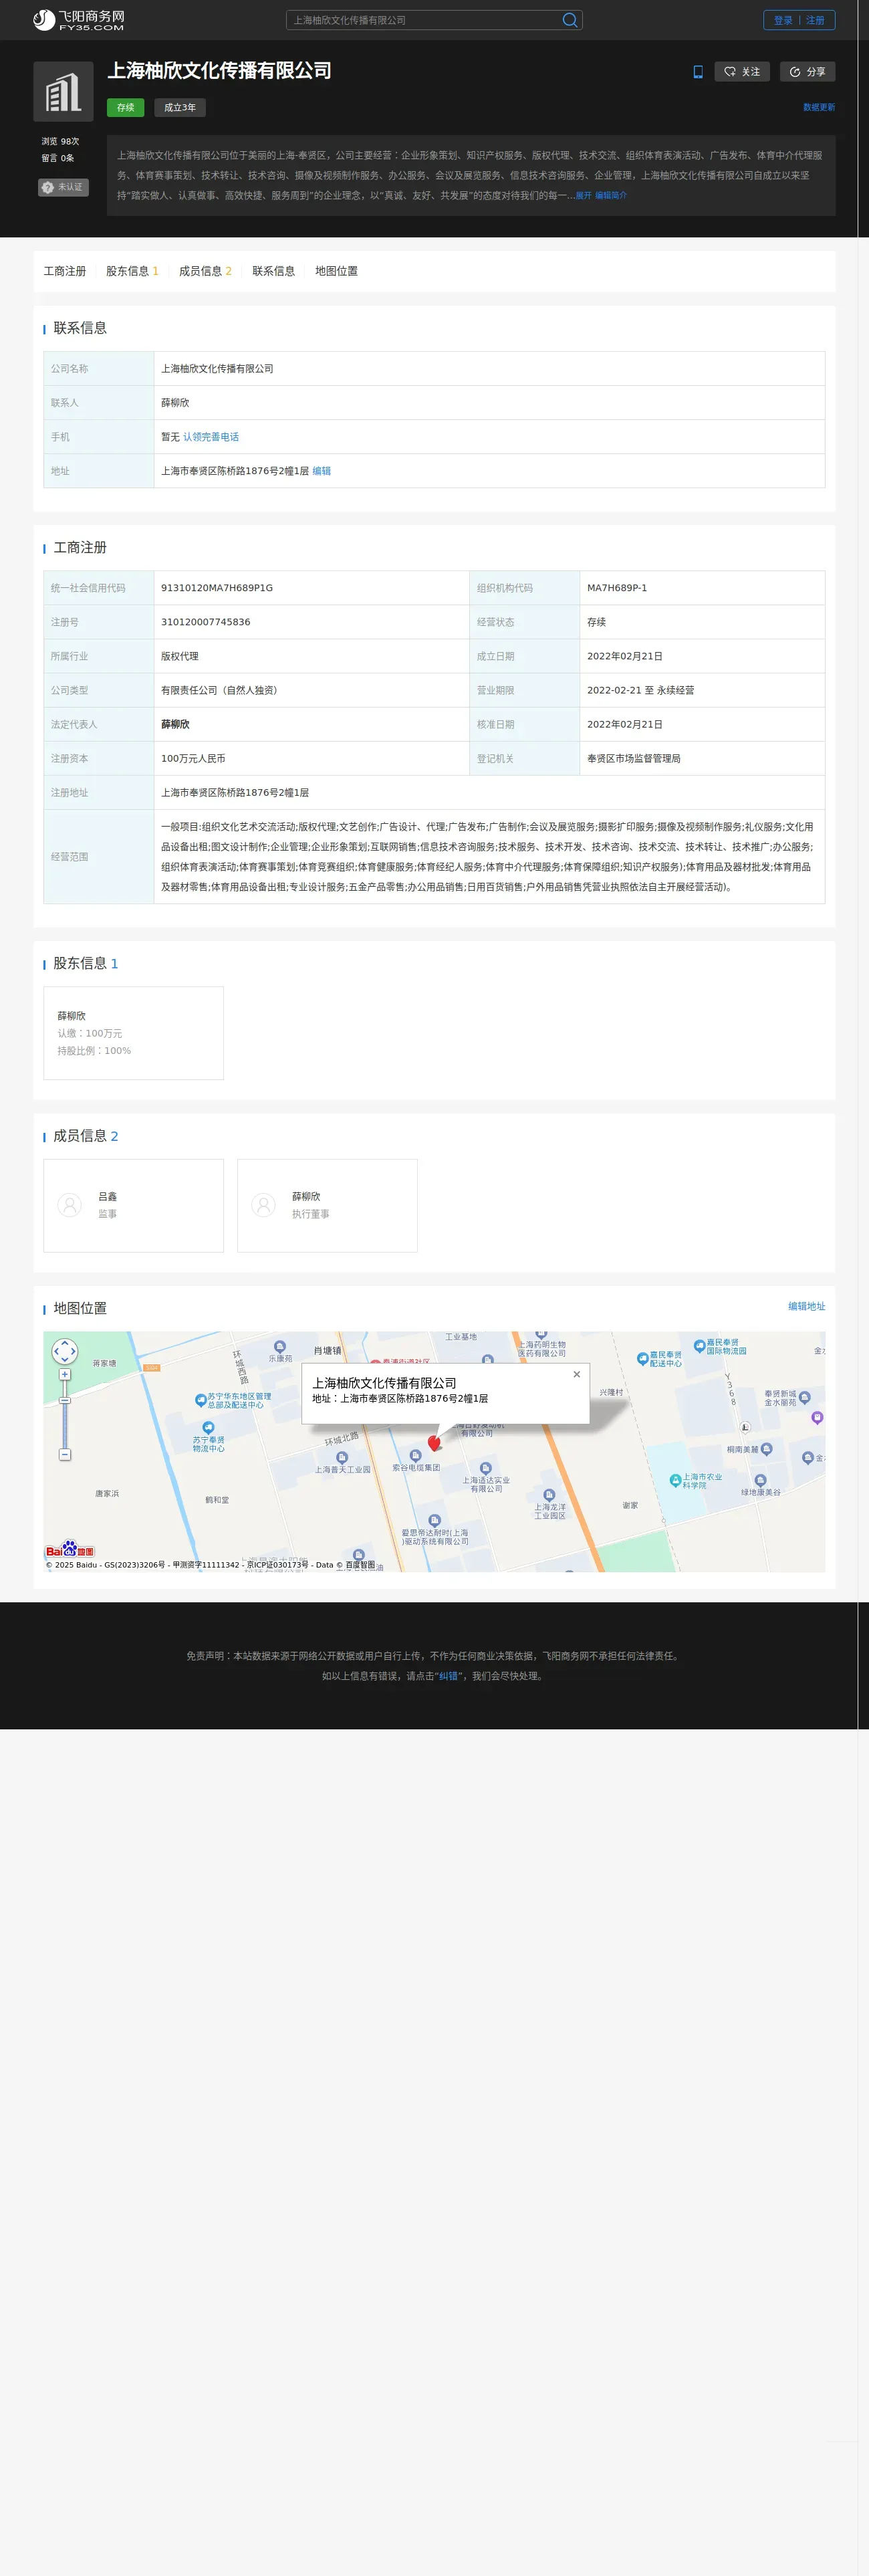869x2576 pixels.
Task: Click the map zoom out minus button
Action: click(x=65, y=1455)
